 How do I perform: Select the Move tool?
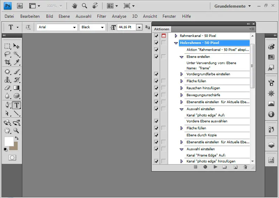(x=16, y=46)
